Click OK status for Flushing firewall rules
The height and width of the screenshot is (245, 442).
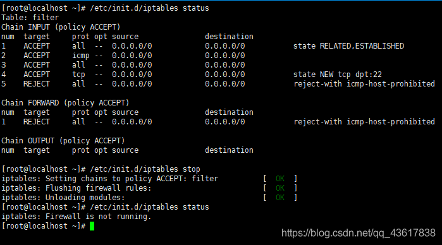tap(280, 188)
